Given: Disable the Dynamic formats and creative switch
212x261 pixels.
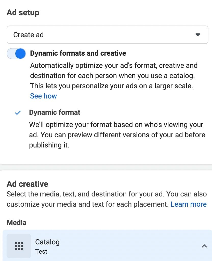Looking at the screenshot, I should click(17, 54).
